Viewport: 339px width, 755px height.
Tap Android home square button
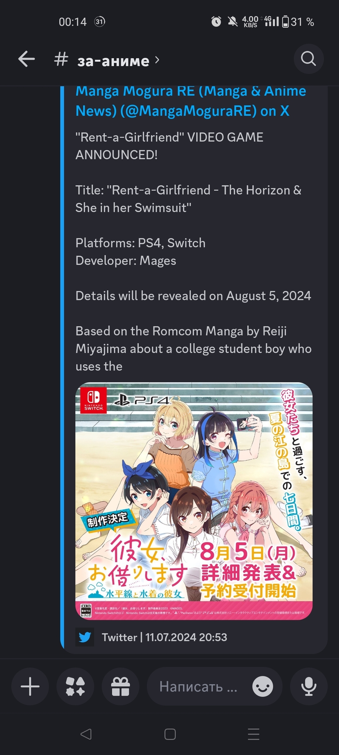170,734
